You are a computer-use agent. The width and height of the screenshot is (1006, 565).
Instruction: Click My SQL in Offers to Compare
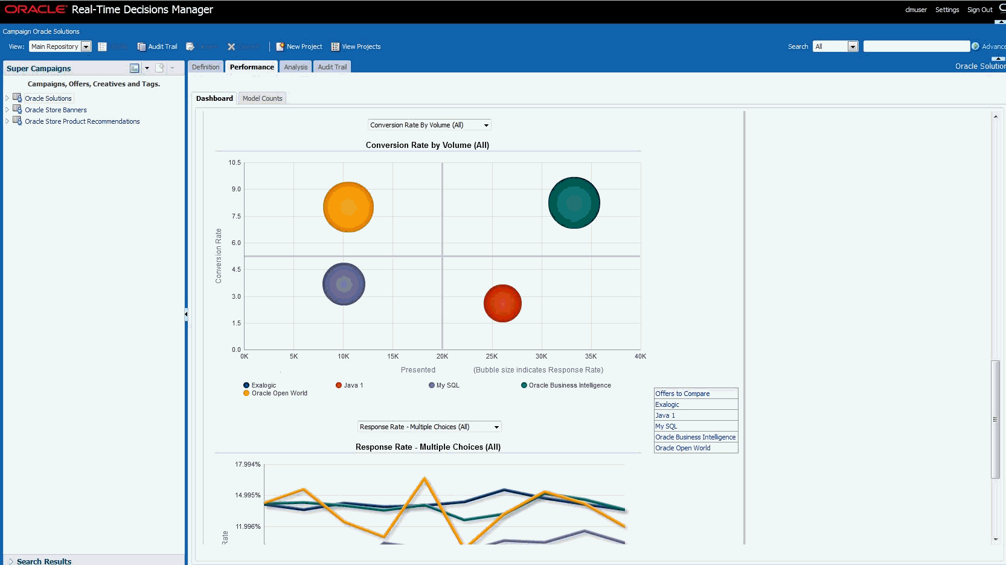(x=666, y=426)
